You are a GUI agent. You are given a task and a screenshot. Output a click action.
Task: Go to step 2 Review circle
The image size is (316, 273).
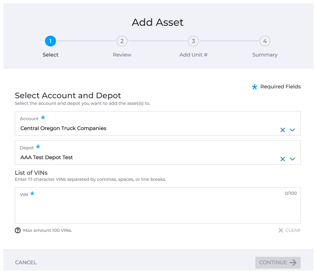click(x=122, y=41)
